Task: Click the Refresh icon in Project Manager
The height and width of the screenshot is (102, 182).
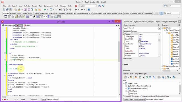Action: (x=147, y=77)
